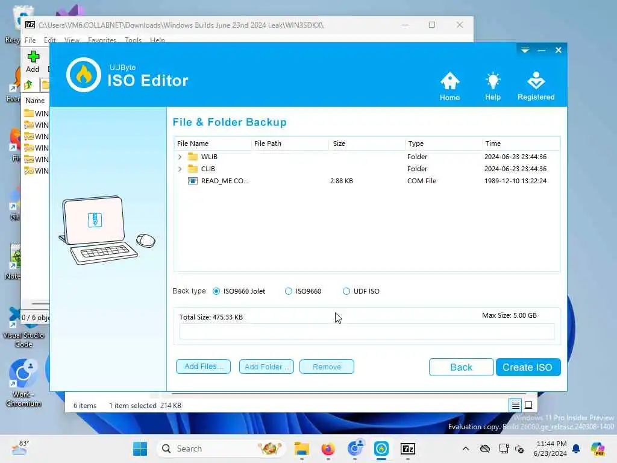Switch to UUByte ISO Editor taskbar icon
This screenshot has width=617, height=463.
pyautogui.click(x=381, y=449)
